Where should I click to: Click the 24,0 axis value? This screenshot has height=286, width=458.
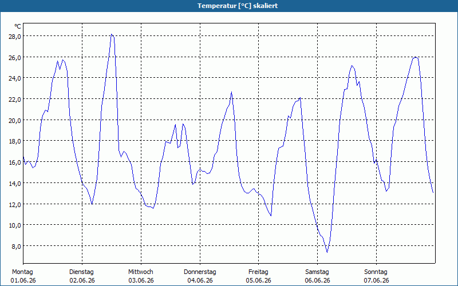point(15,78)
